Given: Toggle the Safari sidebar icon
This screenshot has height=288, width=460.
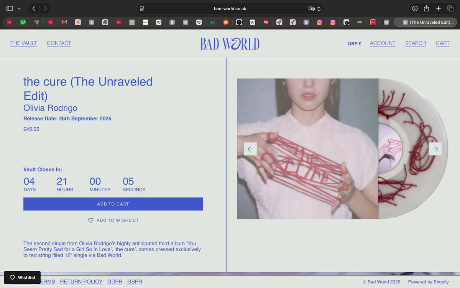Looking at the screenshot, I should click(10, 8).
